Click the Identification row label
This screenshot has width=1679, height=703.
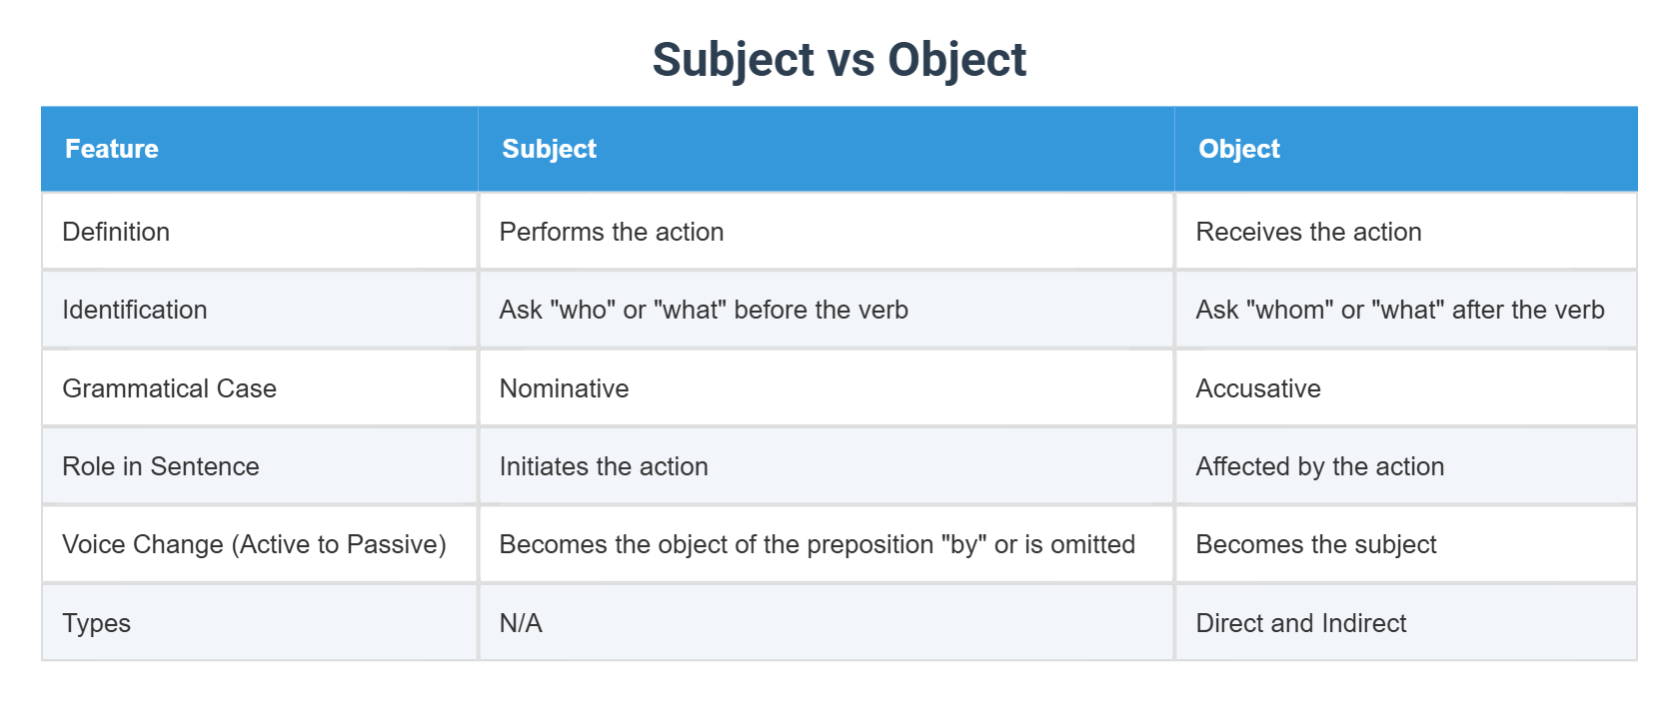[x=260, y=310]
